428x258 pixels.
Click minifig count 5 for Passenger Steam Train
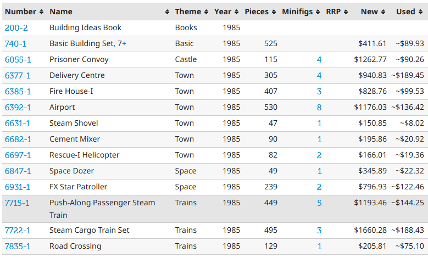319,203
